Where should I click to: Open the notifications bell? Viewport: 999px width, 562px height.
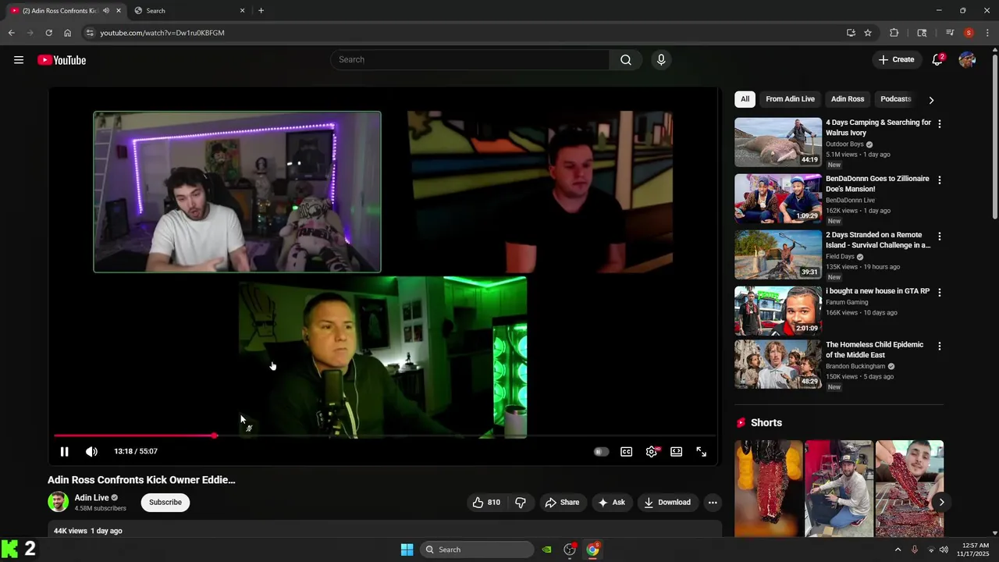pos(938,60)
